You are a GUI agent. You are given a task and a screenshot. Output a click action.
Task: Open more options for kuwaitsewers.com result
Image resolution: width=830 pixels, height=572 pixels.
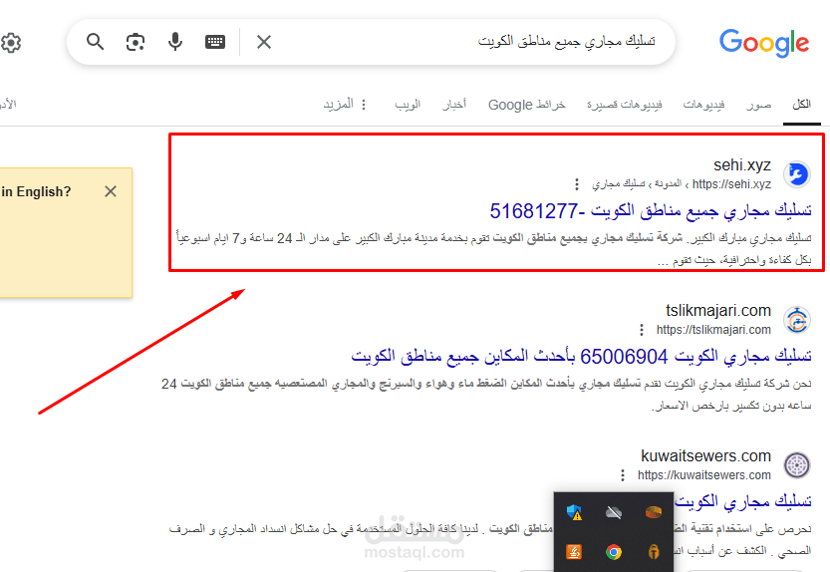[623, 475]
